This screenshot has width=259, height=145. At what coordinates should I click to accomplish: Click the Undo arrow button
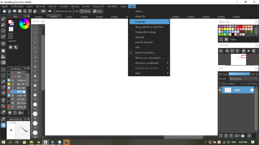tap(43, 11)
